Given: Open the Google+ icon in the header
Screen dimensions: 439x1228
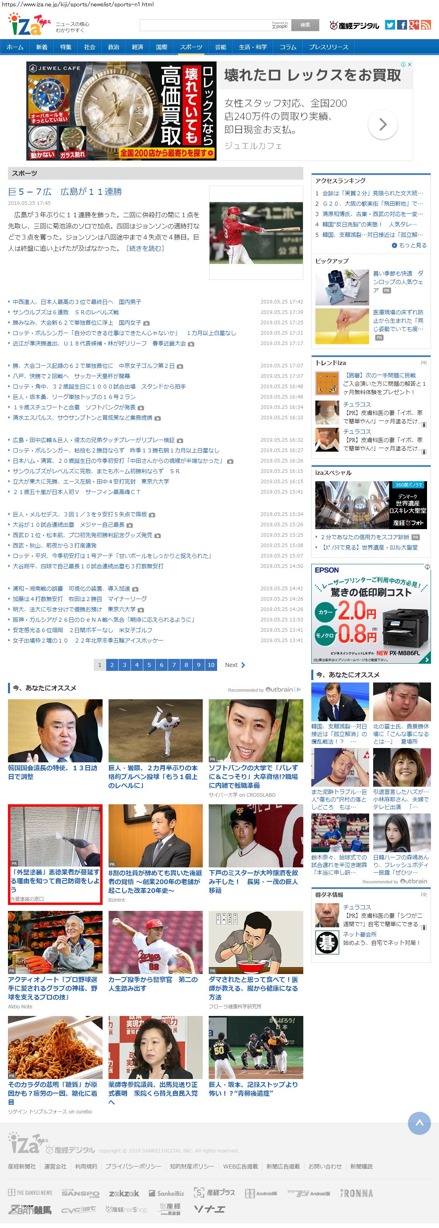Looking at the screenshot, I should pos(414,25).
